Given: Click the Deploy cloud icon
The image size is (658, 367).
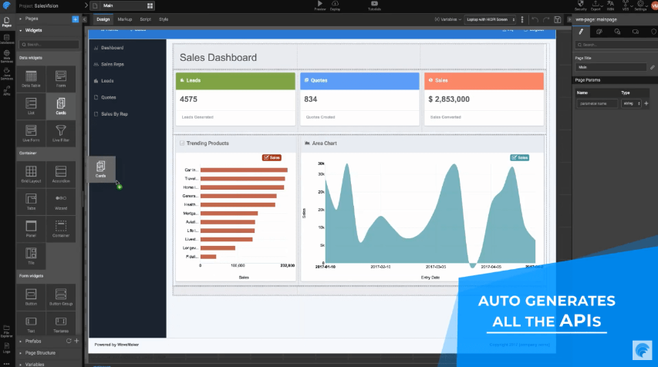Looking at the screenshot, I should (335, 4).
